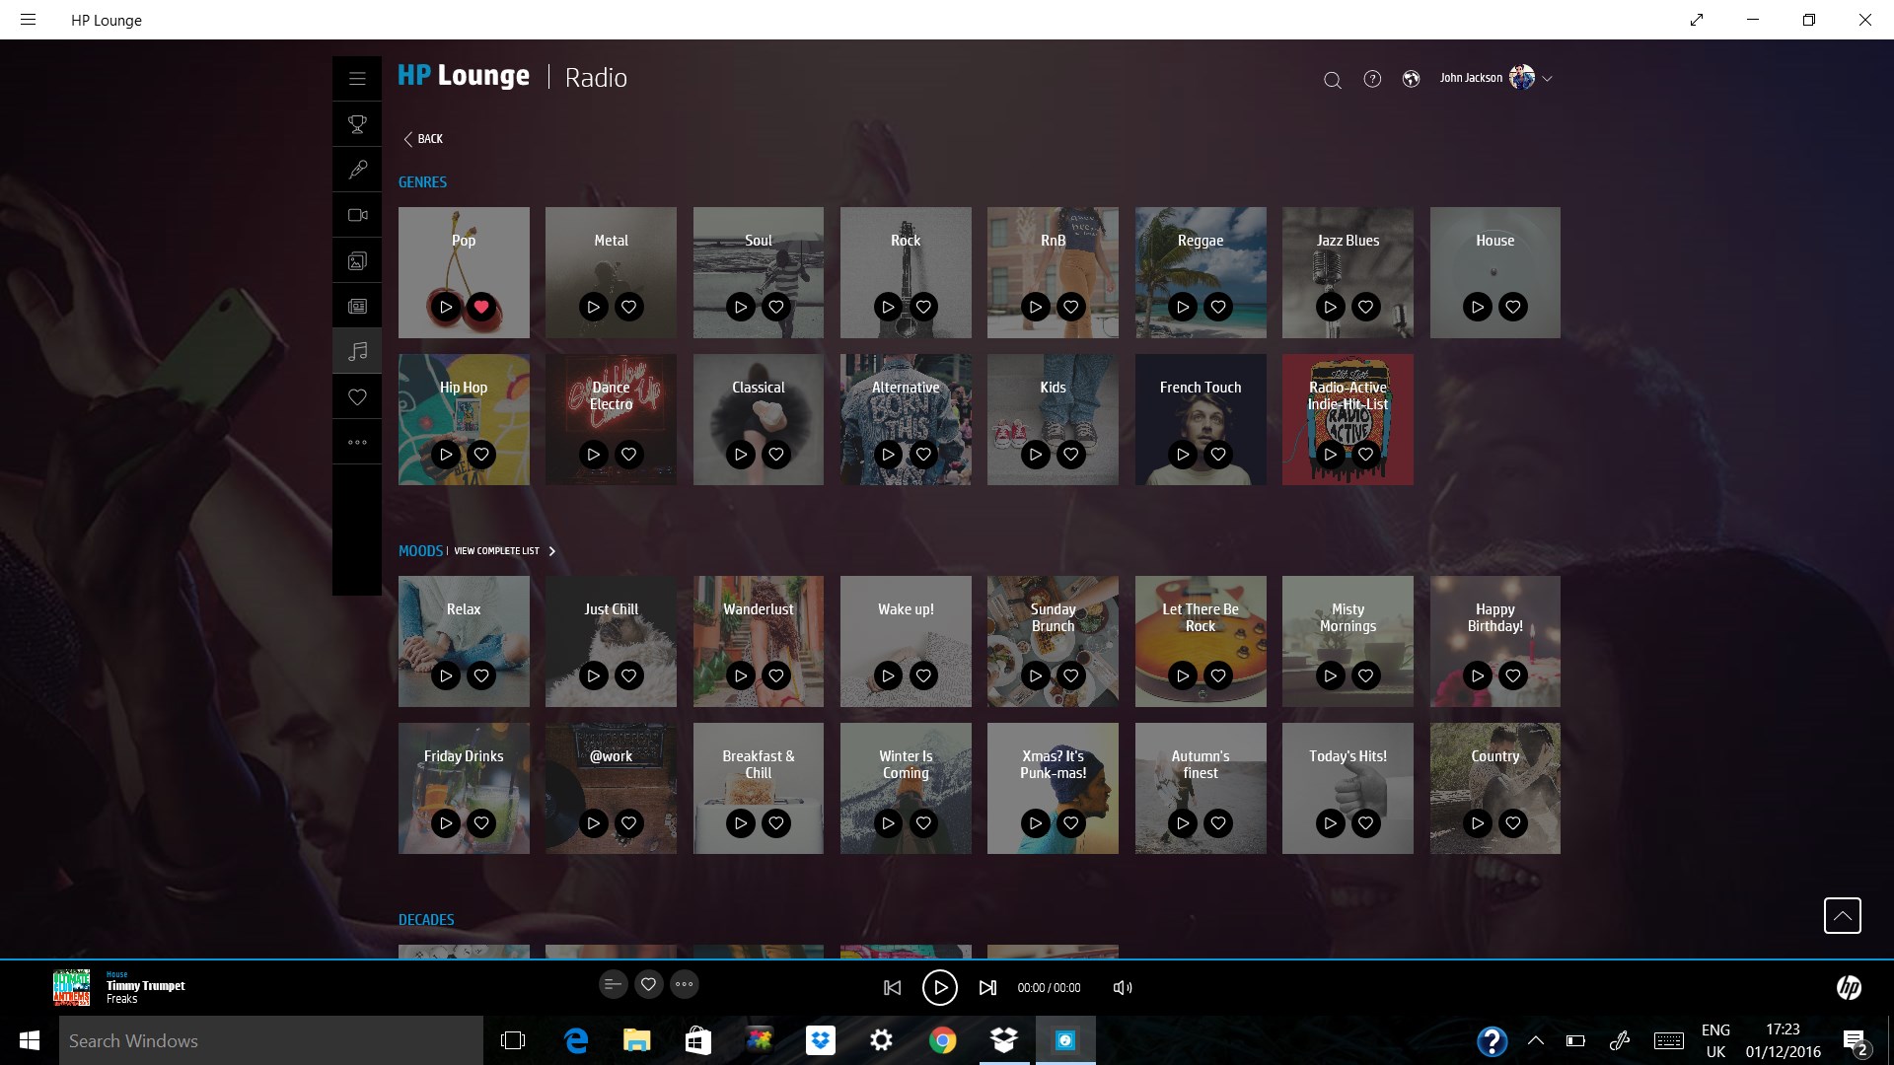Favorite the Alternative genre

tap(923, 455)
